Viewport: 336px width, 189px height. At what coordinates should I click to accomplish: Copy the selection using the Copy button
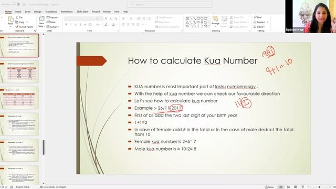pyautogui.click(x=20, y=22)
